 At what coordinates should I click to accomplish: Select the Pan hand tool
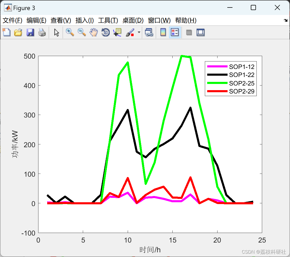(94, 32)
